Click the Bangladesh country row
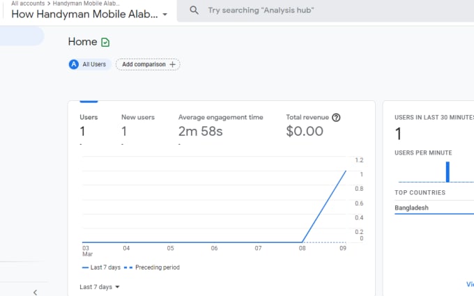Viewport: 474px width, 296px height. pos(434,208)
